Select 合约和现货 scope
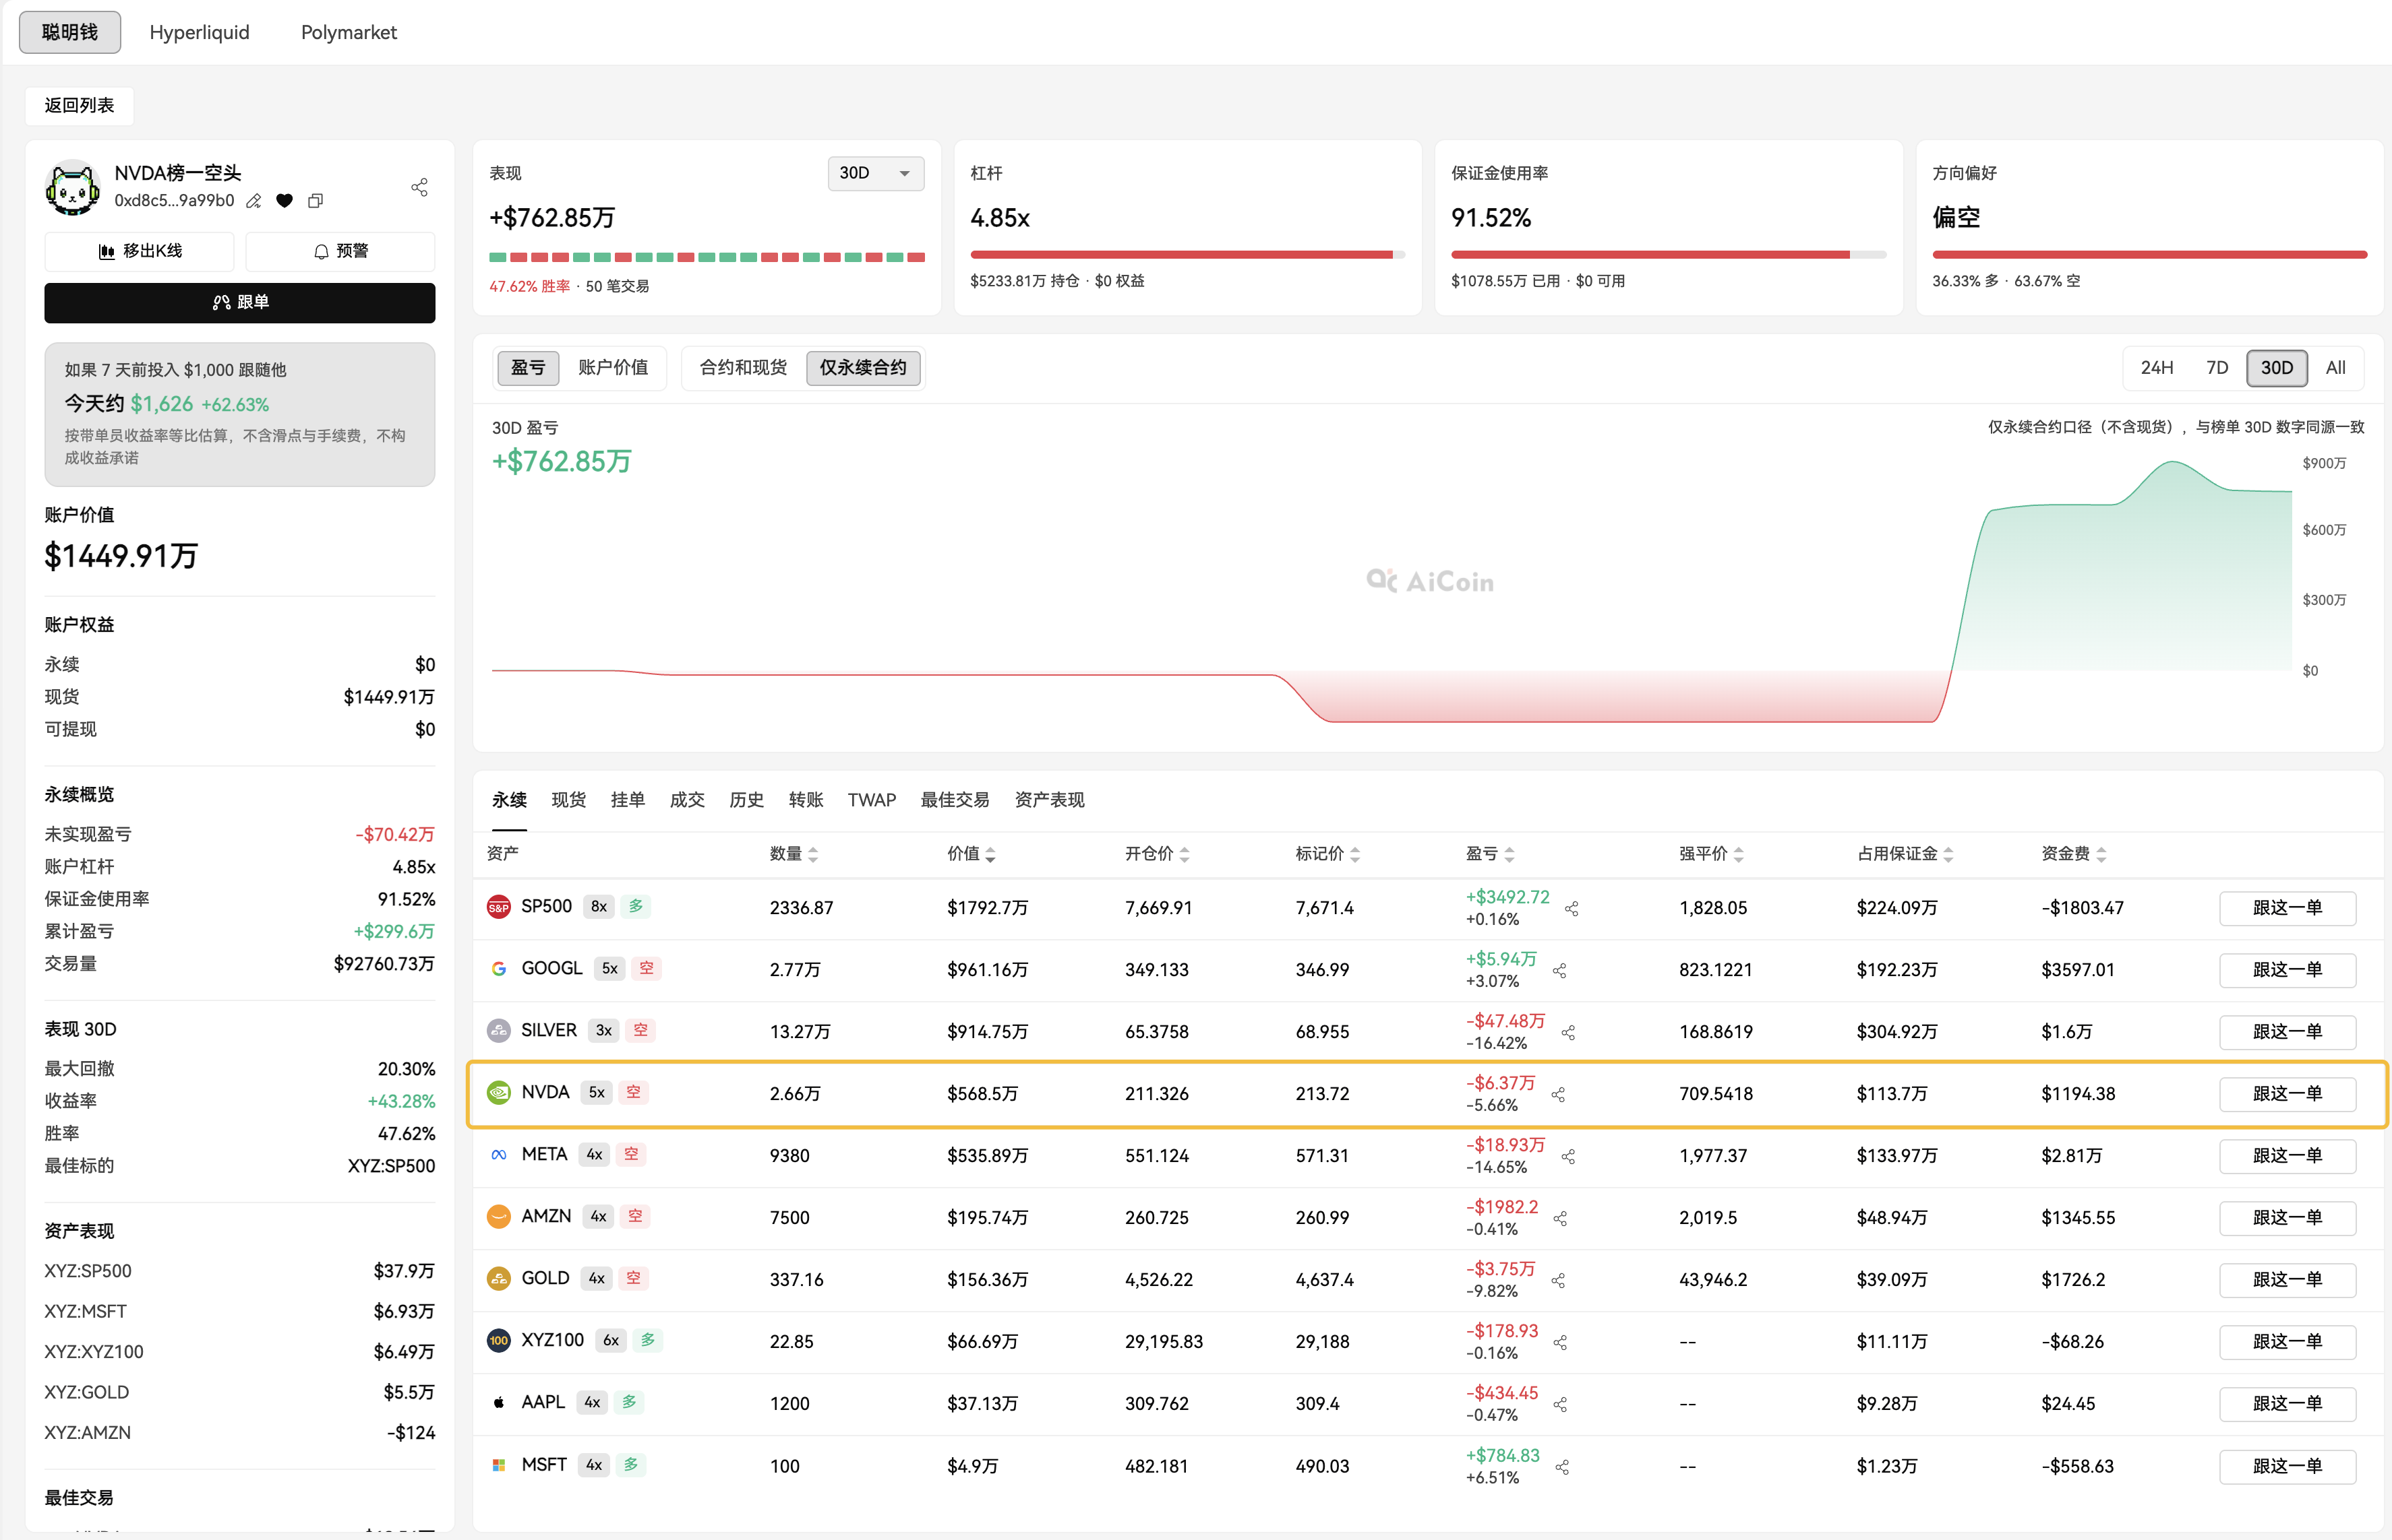 [x=744, y=368]
